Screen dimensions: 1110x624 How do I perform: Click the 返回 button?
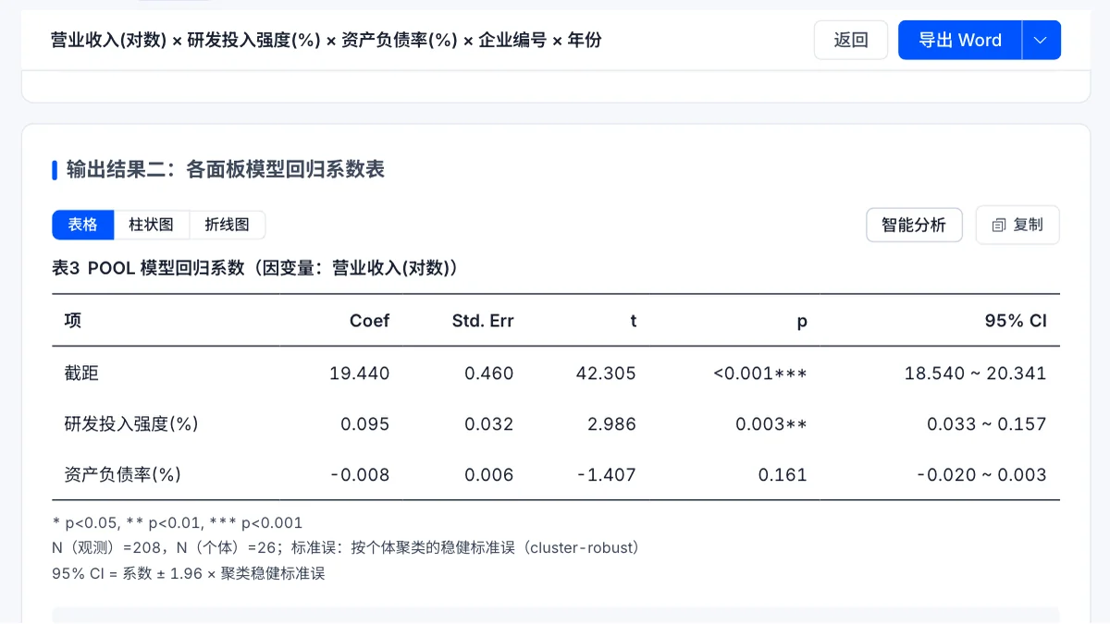point(850,40)
